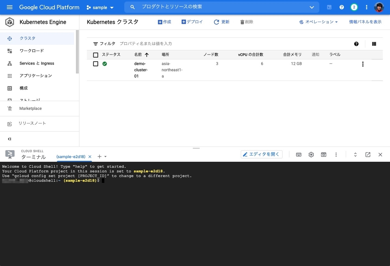Expand the オペレーション dropdown menu
The width and height of the screenshot is (390, 266).
[318, 22]
